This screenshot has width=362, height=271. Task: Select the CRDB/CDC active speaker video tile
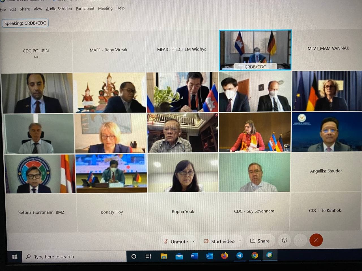(255, 50)
